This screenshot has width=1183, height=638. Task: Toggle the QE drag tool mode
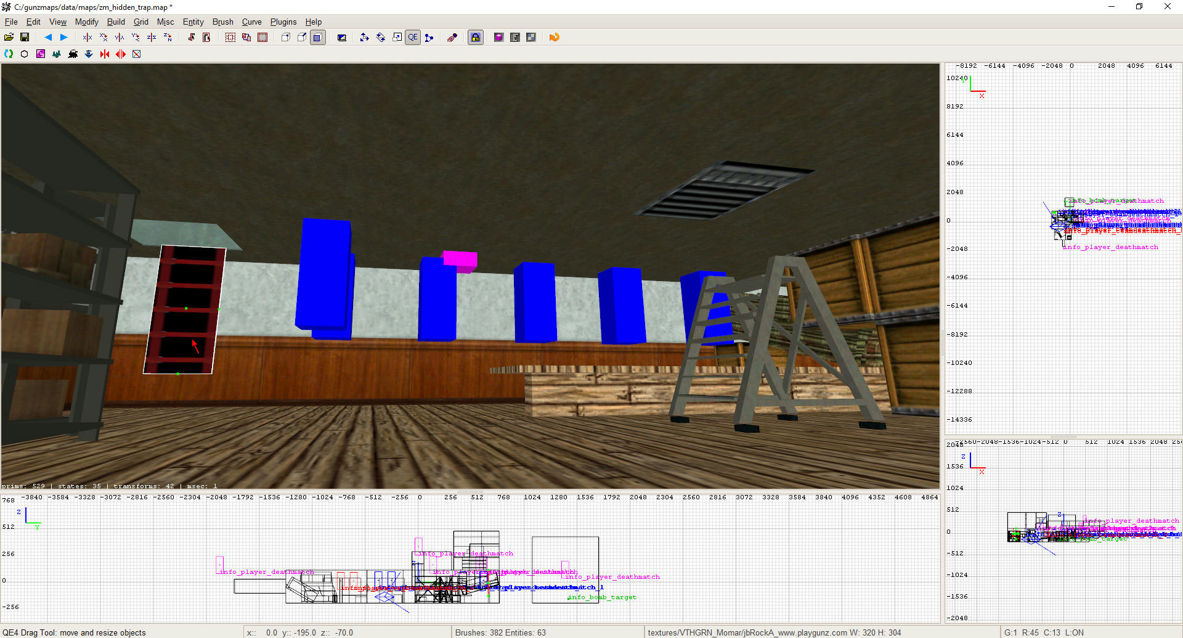413,37
